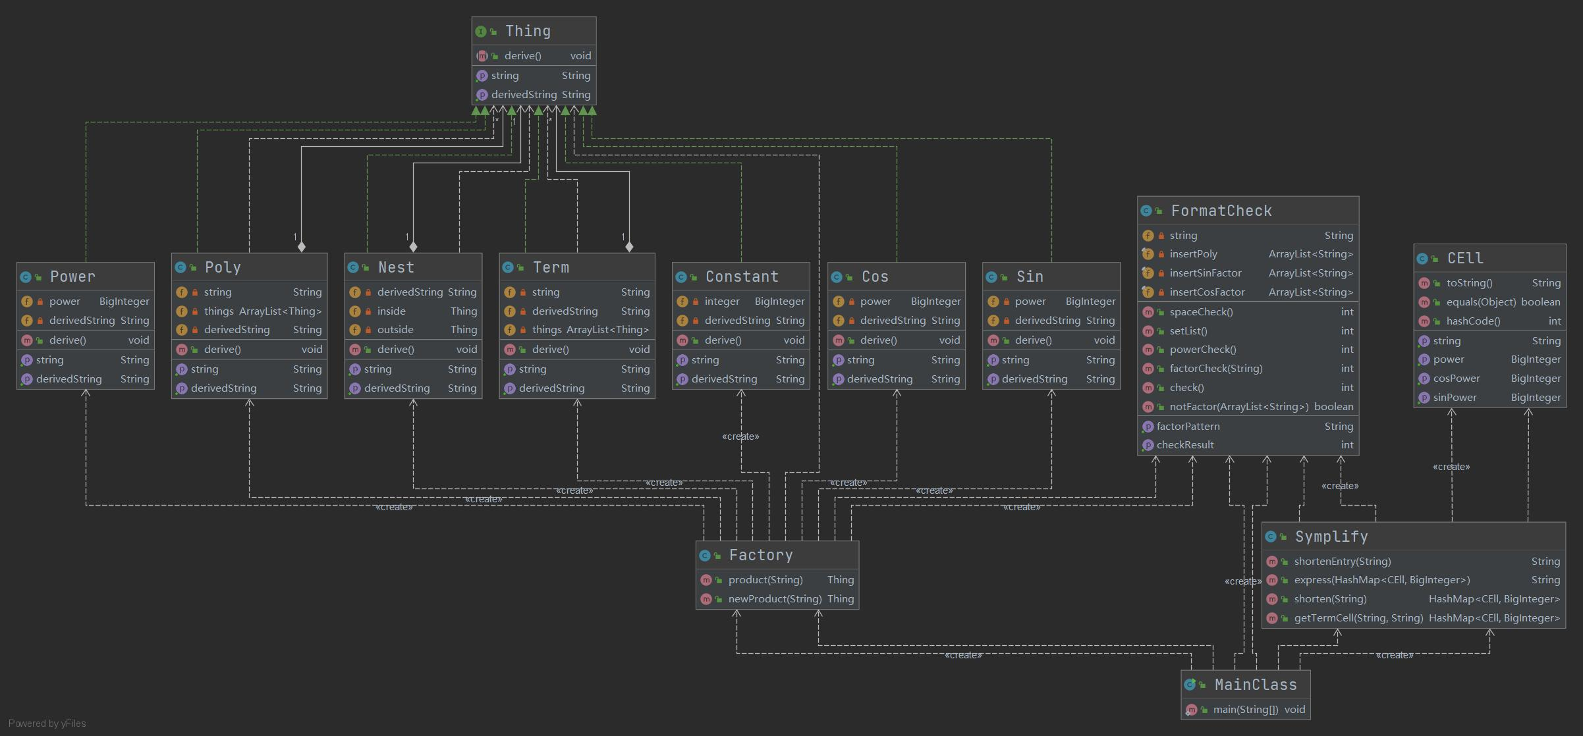This screenshot has height=736, width=1583.
Task: Click the Constant class header
Action: click(742, 276)
